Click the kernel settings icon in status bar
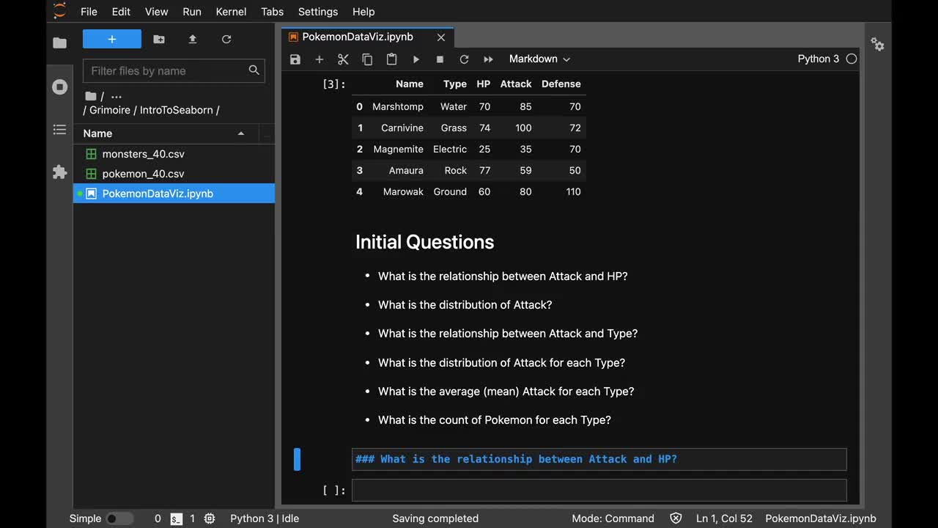The height and width of the screenshot is (528, 938). (210, 518)
